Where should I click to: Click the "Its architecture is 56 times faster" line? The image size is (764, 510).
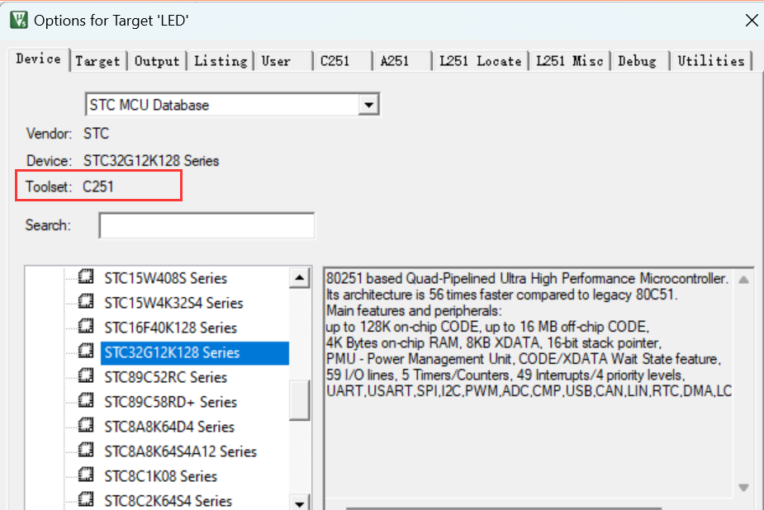click(502, 295)
